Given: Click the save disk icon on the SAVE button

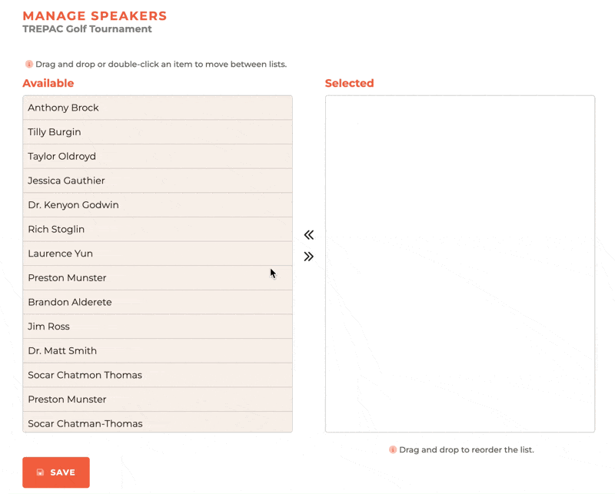Looking at the screenshot, I should click(x=38, y=472).
